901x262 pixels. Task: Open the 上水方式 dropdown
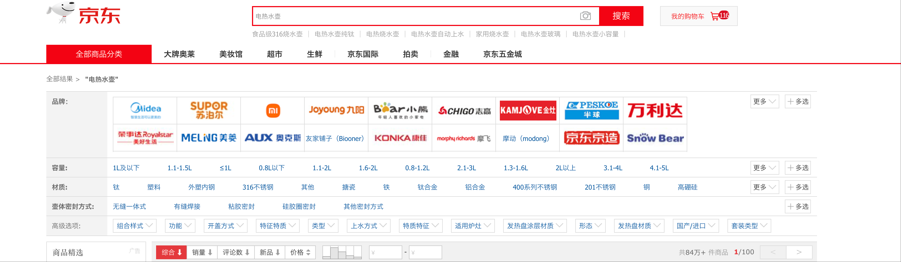(369, 226)
